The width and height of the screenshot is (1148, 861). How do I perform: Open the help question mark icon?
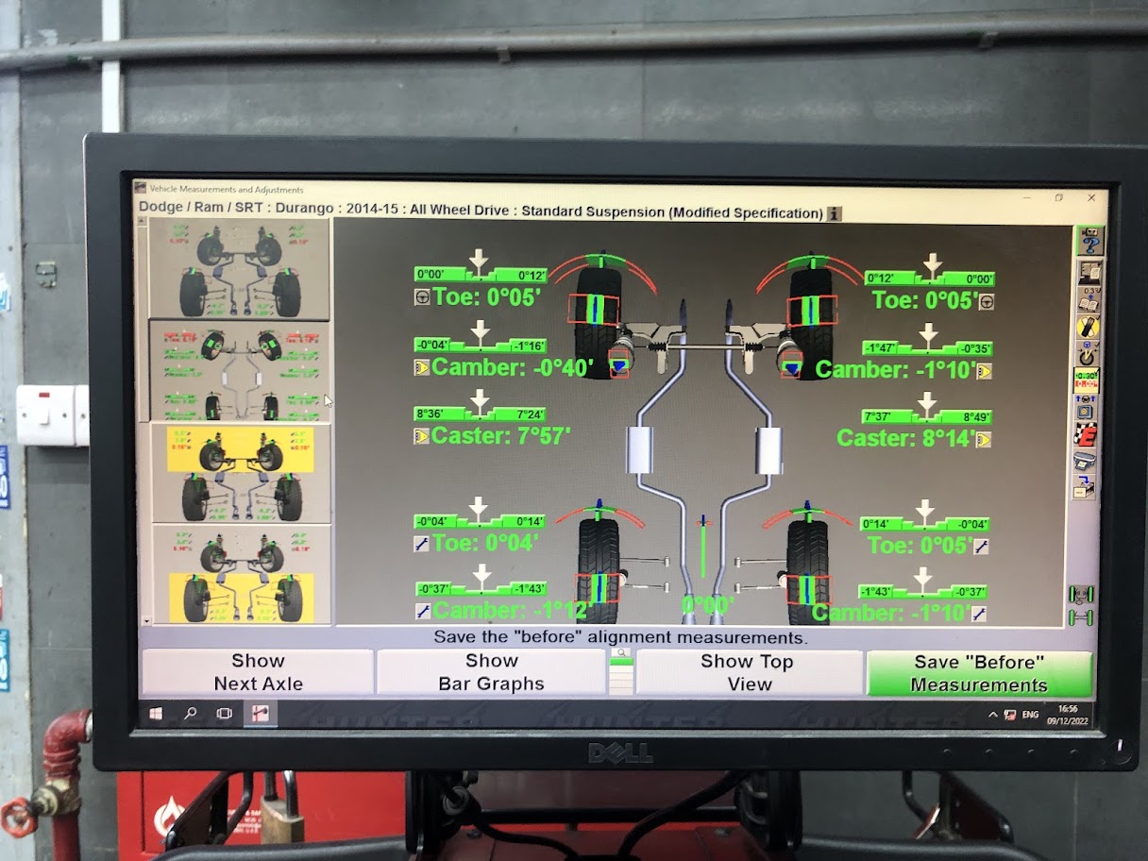1090,242
